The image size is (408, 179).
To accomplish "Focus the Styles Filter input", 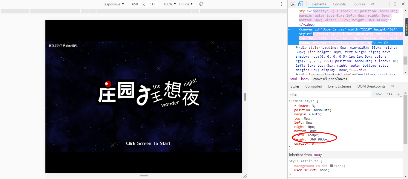I will (330, 94).
